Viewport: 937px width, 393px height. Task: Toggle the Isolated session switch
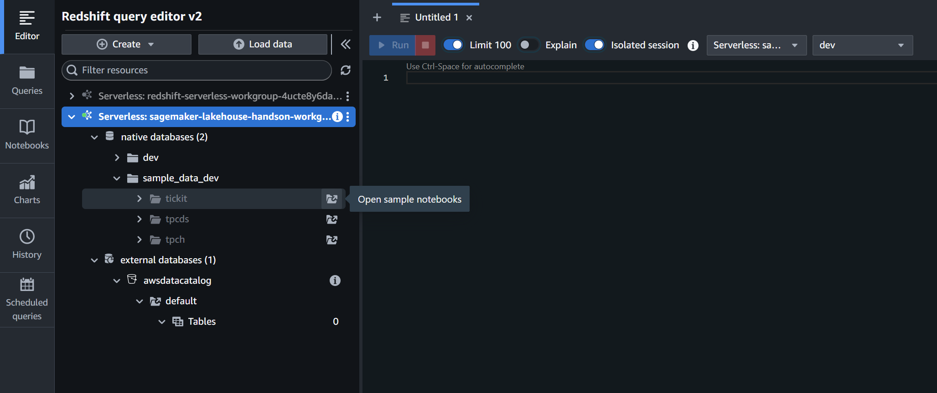click(x=595, y=45)
